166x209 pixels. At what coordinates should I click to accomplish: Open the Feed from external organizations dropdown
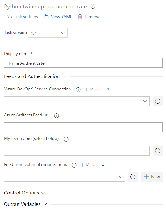64,177
